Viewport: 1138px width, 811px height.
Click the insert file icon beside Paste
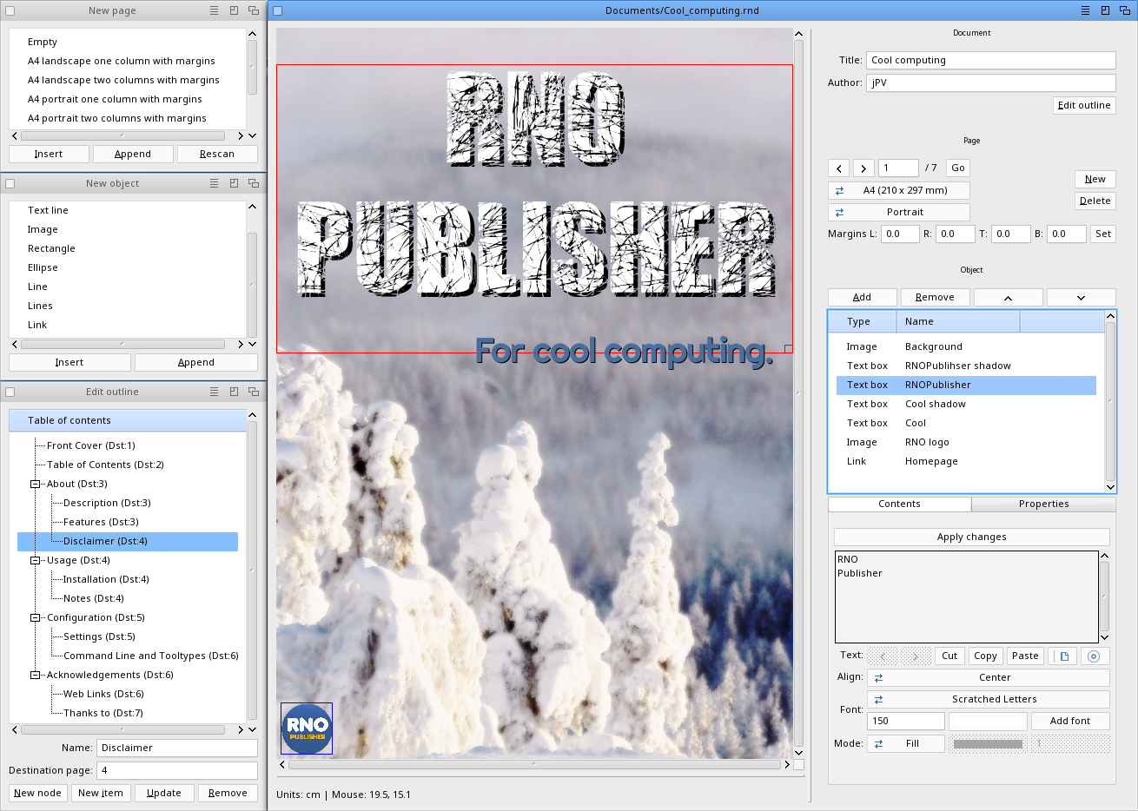coord(1063,656)
